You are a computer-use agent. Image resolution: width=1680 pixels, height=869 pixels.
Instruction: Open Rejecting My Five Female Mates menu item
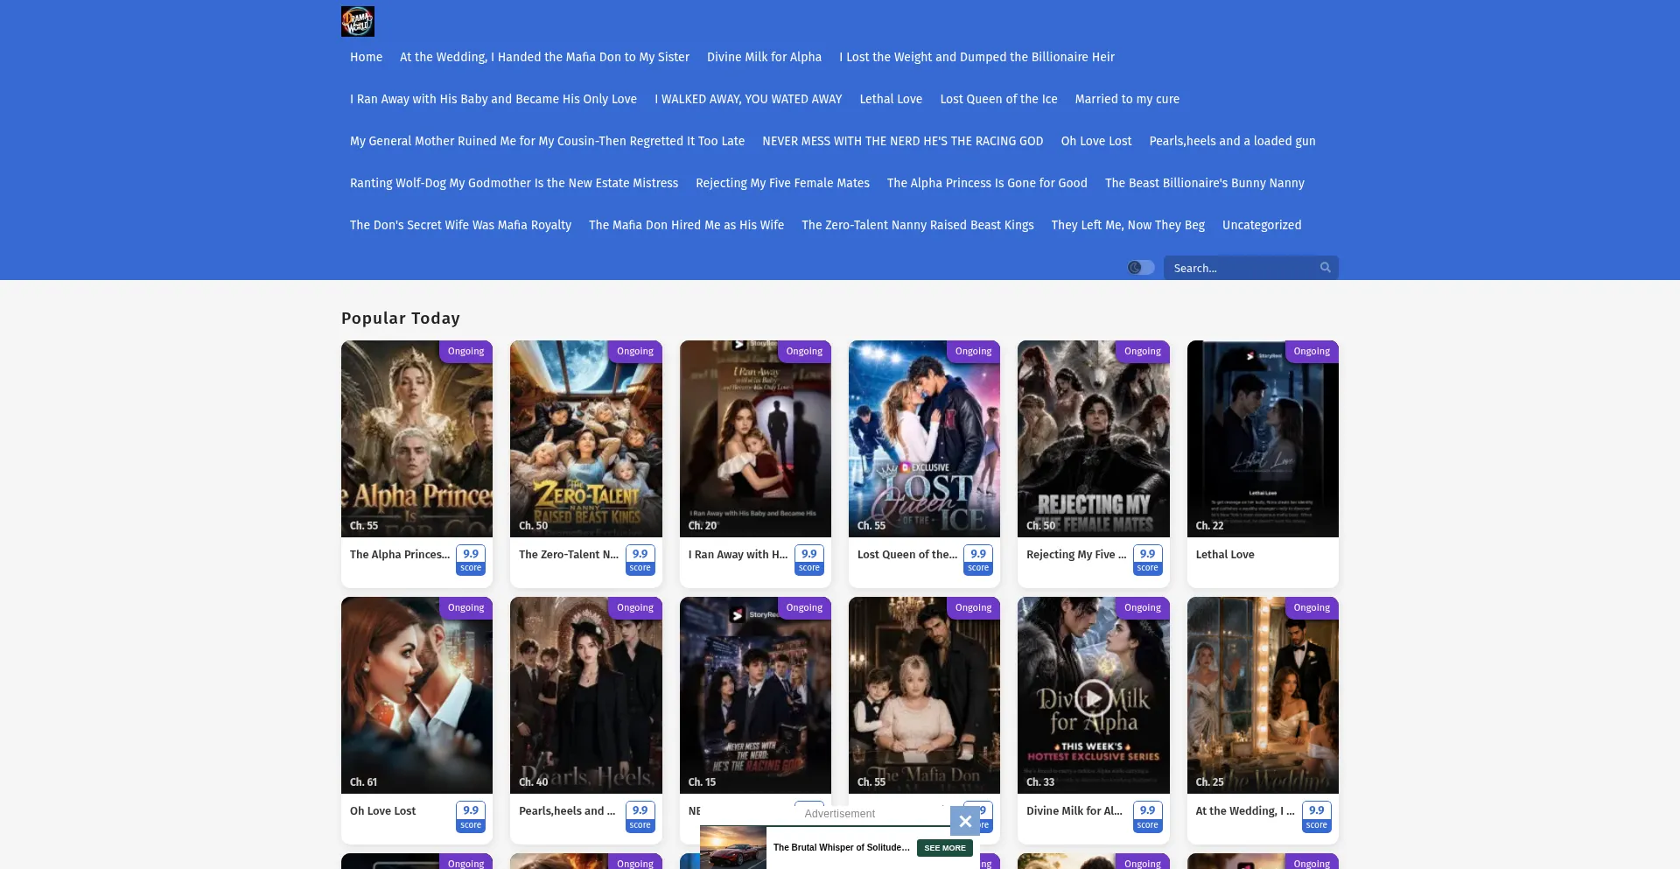click(782, 183)
